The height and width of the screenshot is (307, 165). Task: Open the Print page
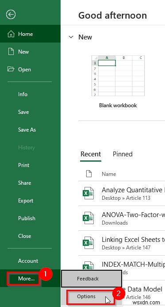[23, 165]
